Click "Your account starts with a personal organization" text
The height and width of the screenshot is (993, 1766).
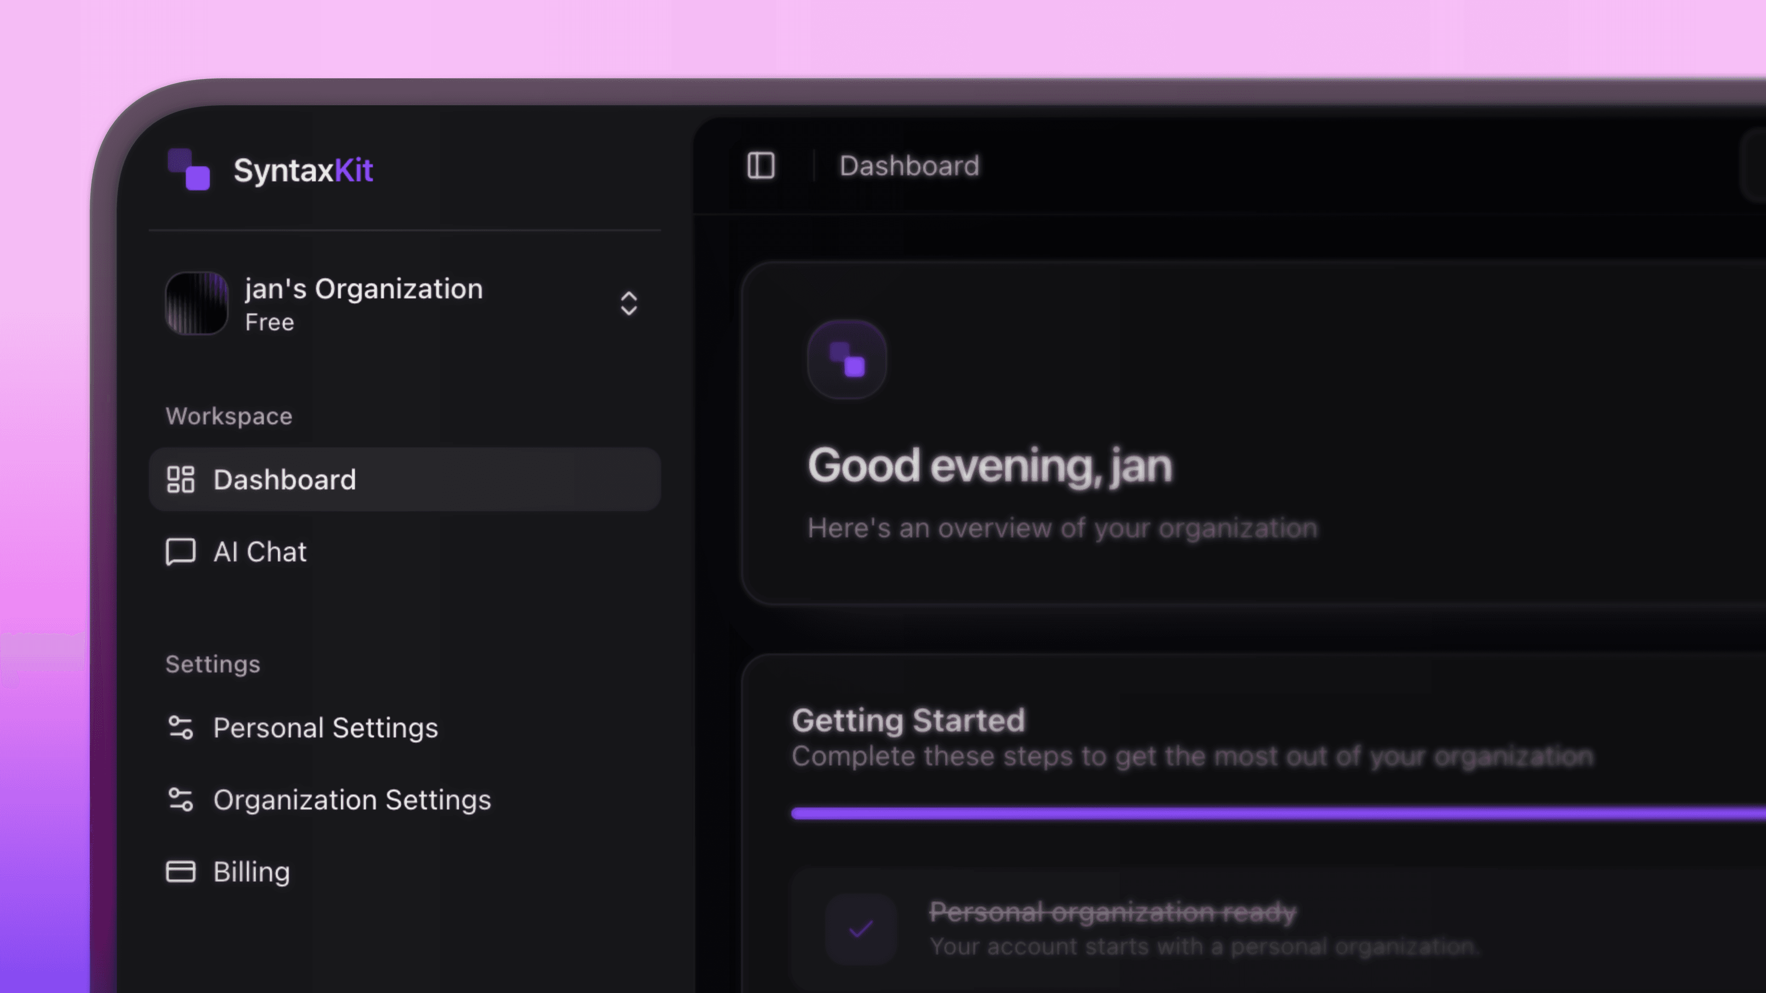(x=1204, y=947)
